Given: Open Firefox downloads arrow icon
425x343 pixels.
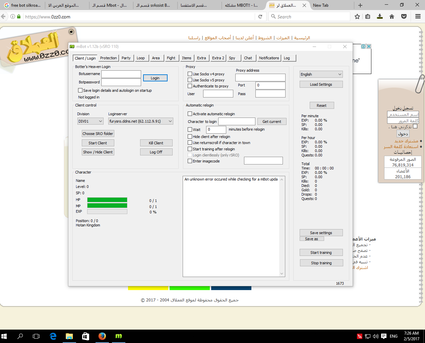Looking at the screenshot, I should point(380,16).
